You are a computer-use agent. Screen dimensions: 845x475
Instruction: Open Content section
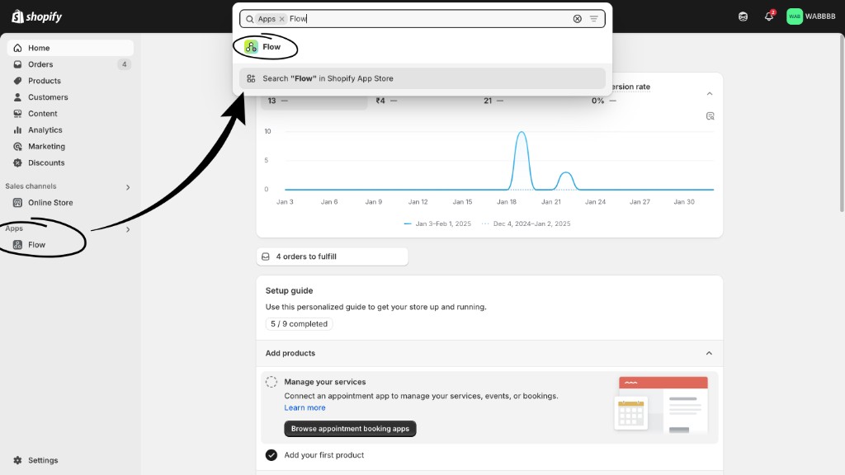70,114
